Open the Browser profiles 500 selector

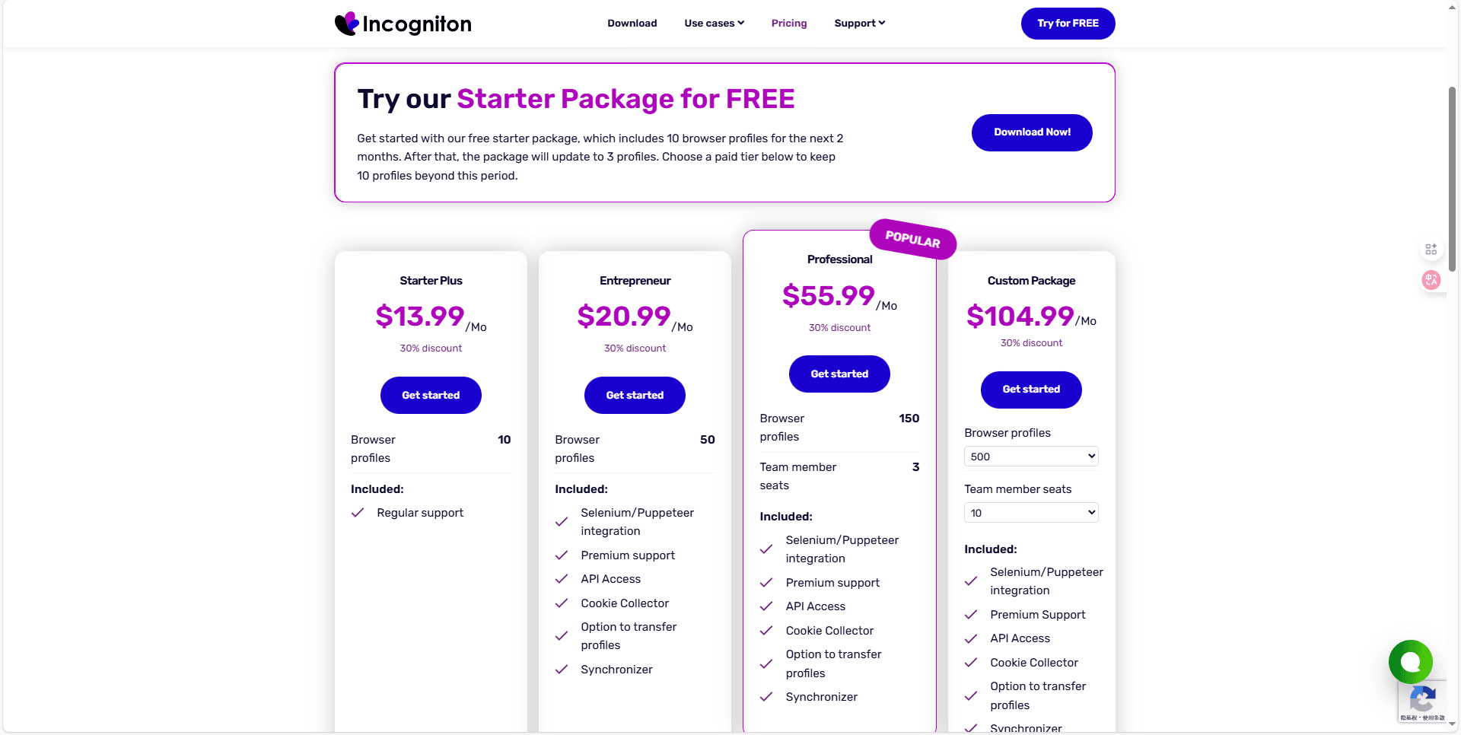click(1031, 456)
